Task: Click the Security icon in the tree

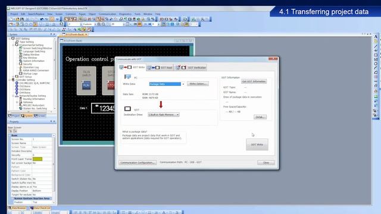Action: 21,64
